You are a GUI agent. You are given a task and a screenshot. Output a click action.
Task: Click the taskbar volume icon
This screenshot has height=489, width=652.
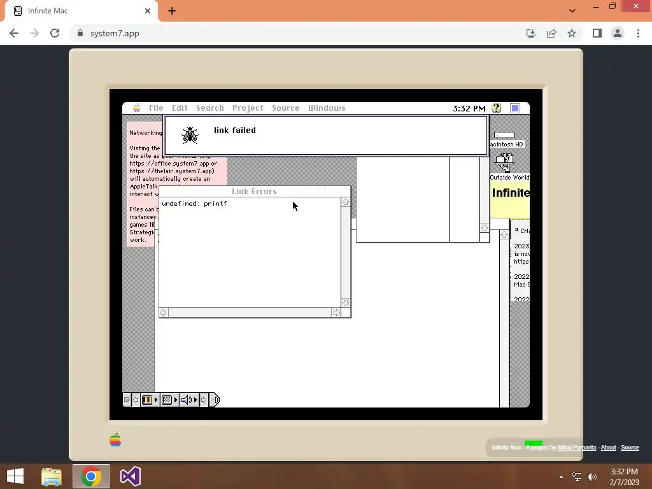click(x=592, y=477)
